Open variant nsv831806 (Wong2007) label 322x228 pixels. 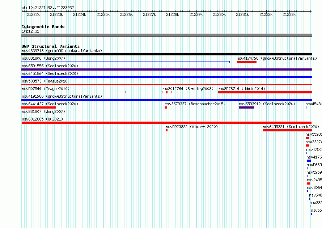pyautogui.click(x=43, y=58)
